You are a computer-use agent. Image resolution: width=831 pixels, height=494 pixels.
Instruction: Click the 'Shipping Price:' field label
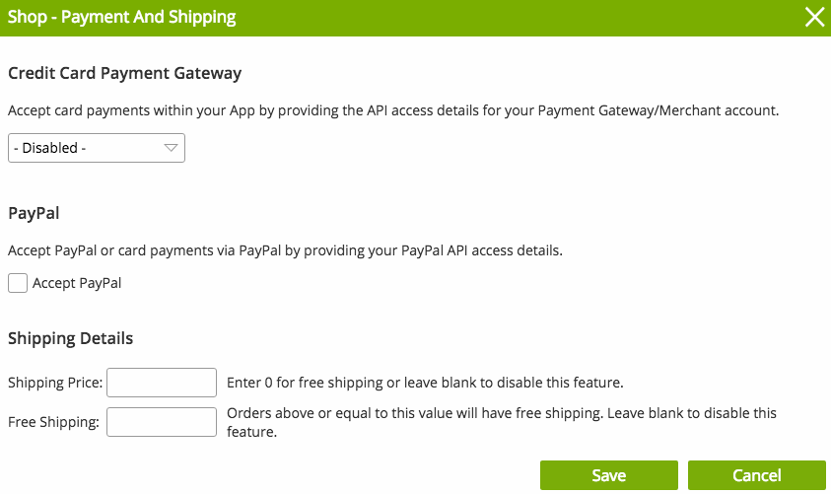pyautogui.click(x=55, y=382)
